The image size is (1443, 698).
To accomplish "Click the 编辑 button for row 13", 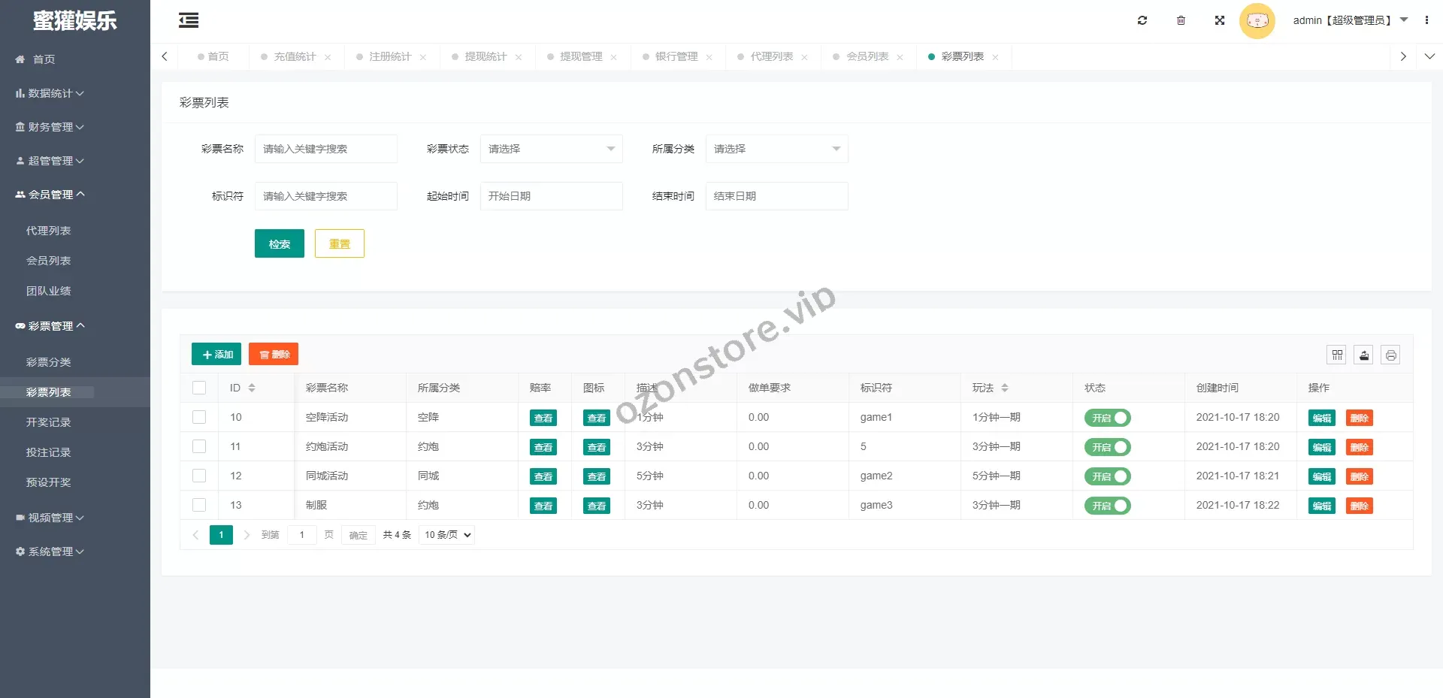I will pyautogui.click(x=1321, y=506).
